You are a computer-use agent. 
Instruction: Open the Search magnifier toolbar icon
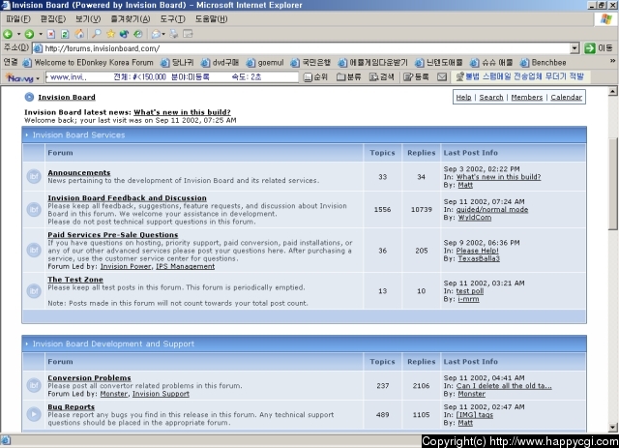[97, 34]
